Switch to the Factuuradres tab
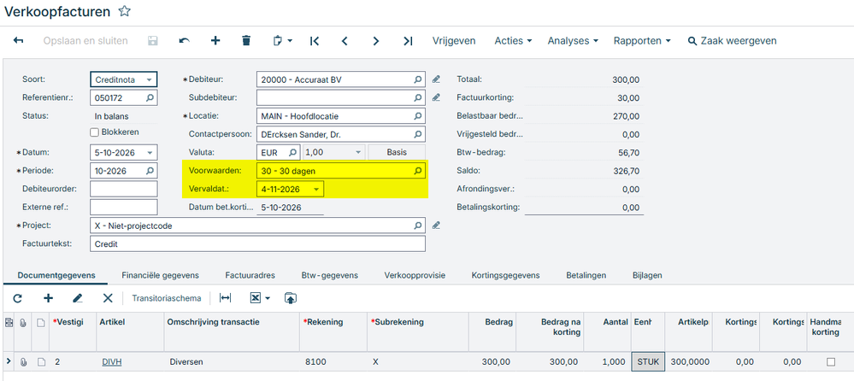Viewport: 854px width, 381px height. pos(250,275)
